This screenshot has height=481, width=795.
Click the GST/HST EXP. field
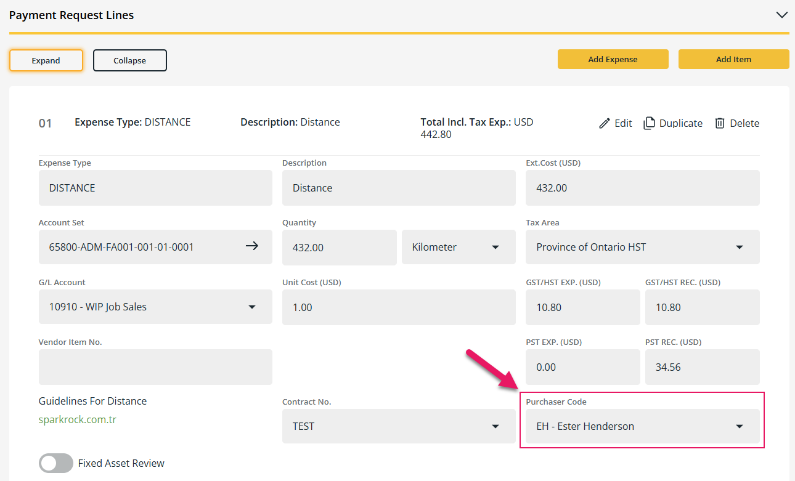(x=583, y=307)
